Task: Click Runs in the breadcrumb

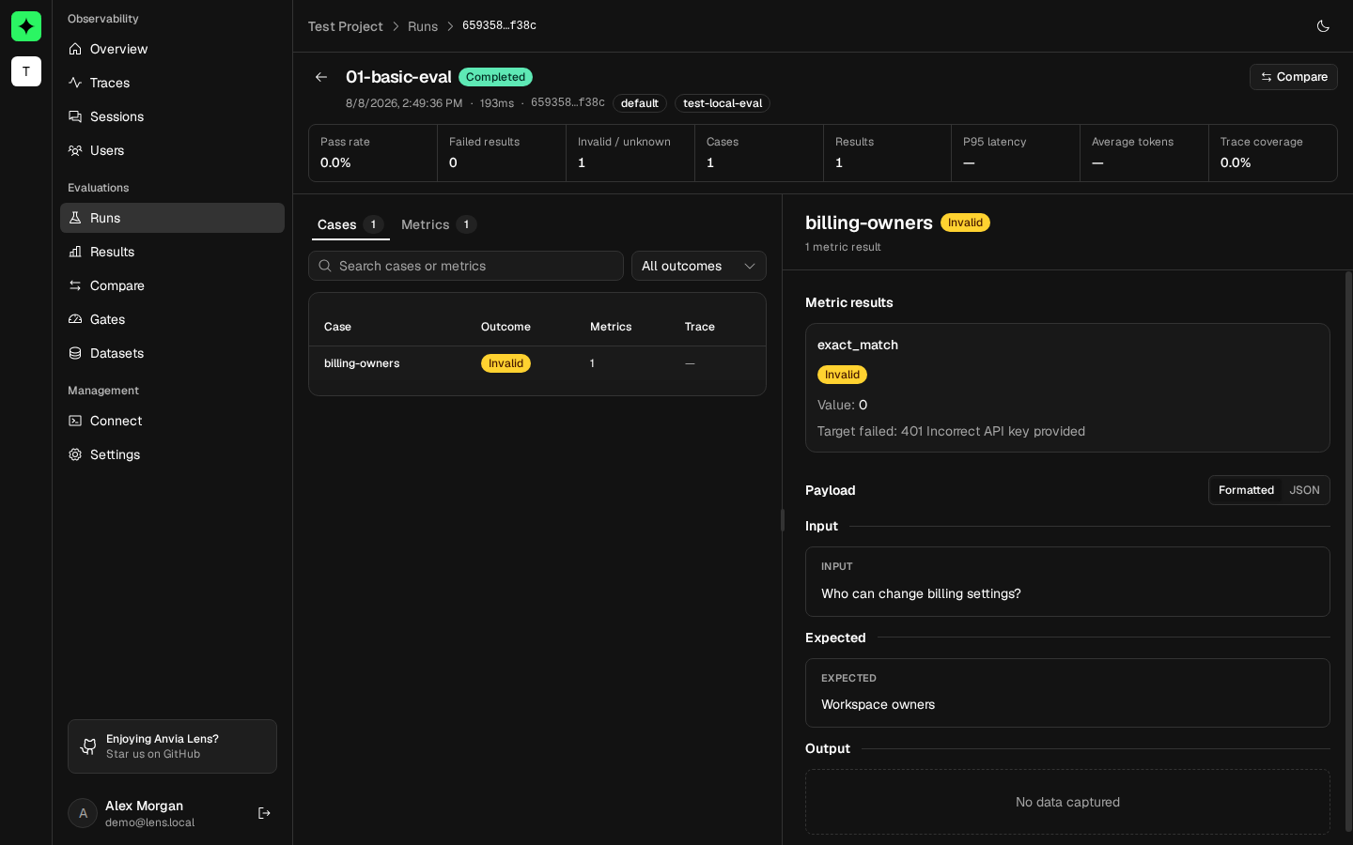Action: (x=423, y=26)
